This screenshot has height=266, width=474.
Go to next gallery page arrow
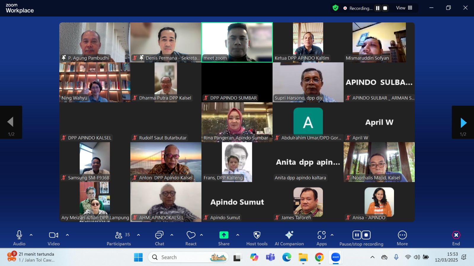click(x=463, y=122)
